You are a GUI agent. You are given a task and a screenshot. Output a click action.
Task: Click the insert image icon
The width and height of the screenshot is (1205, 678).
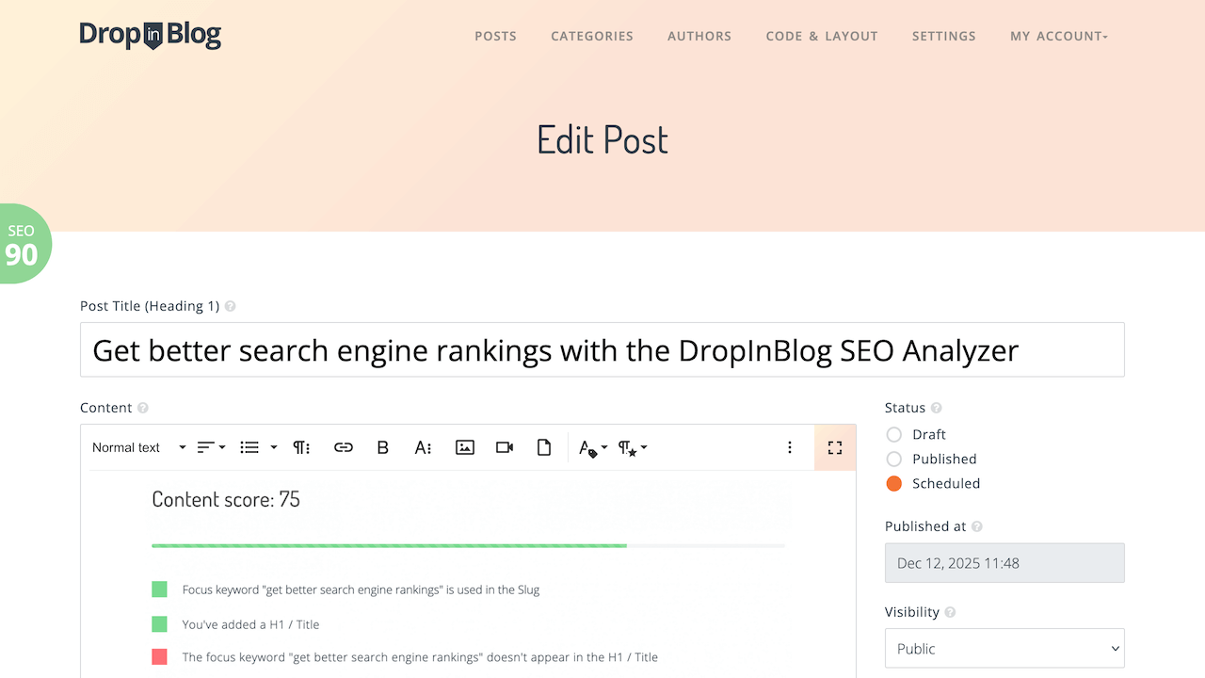(x=464, y=447)
